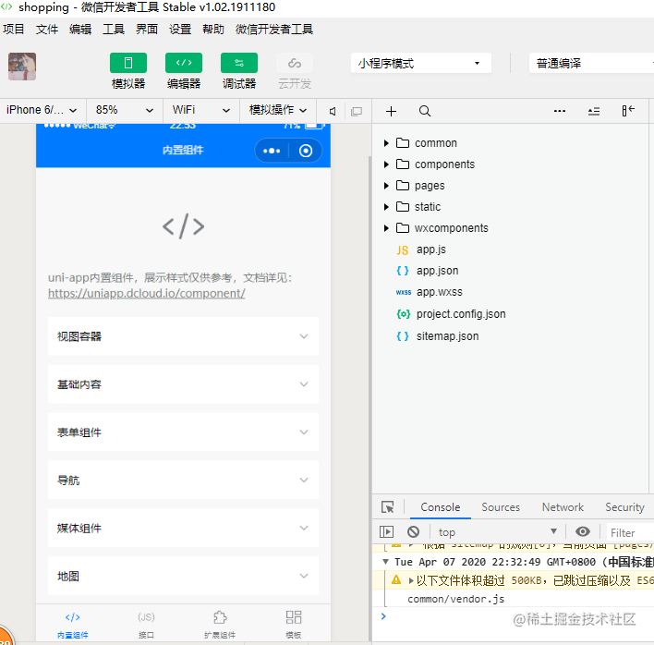Collapse all folders in the file tree

(594, 112)
